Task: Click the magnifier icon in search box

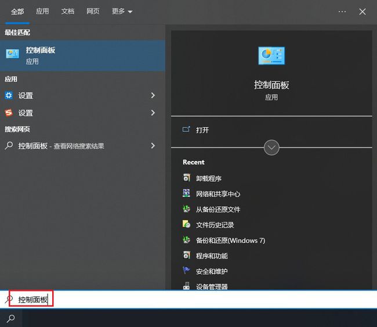Action: pos(9,299)
